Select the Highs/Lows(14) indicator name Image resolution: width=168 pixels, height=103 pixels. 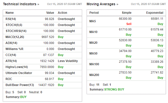[17, 67]
